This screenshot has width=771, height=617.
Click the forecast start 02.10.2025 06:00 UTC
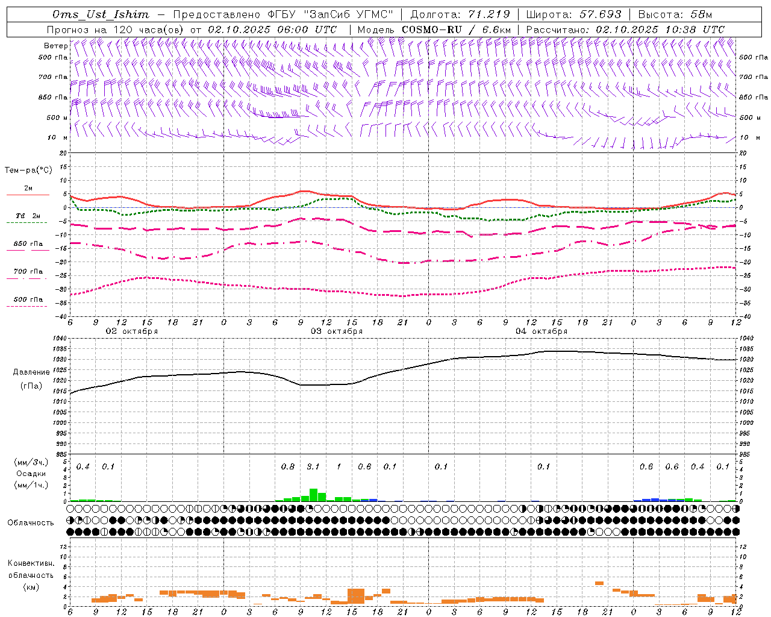tap(272, 30)
